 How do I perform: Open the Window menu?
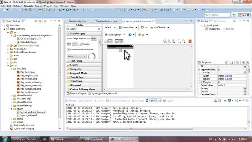(64, 6)
